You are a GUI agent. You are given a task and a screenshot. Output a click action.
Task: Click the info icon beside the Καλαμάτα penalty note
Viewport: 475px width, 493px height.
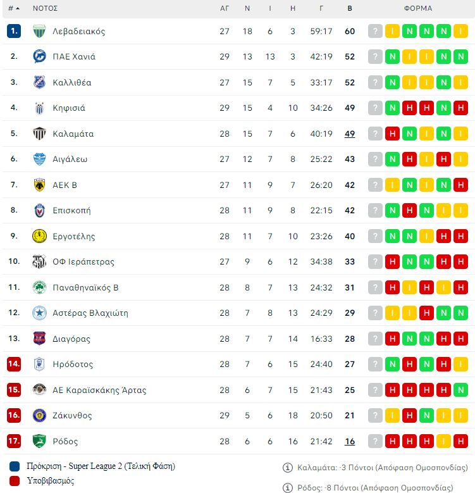click(287, 468)
